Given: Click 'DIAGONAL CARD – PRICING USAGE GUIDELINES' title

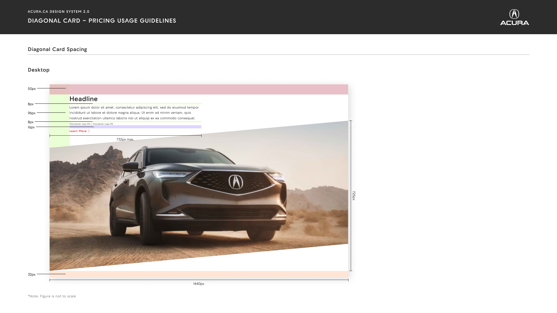Looking at the screenshot, I should [102, 21].
